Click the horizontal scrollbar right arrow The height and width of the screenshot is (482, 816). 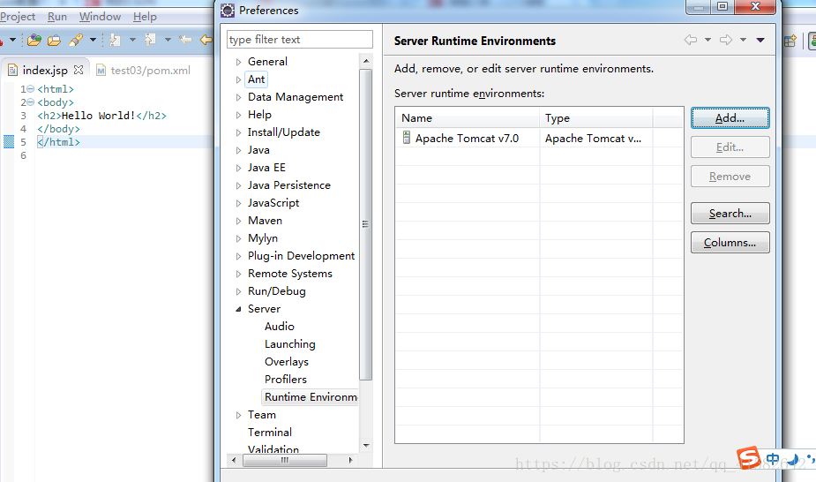pos(351,460)
